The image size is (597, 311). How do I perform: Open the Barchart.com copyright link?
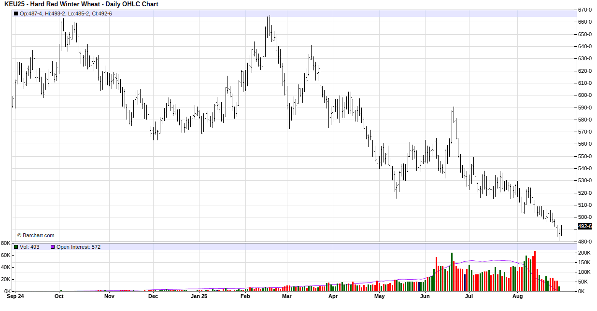click(36, 235)
